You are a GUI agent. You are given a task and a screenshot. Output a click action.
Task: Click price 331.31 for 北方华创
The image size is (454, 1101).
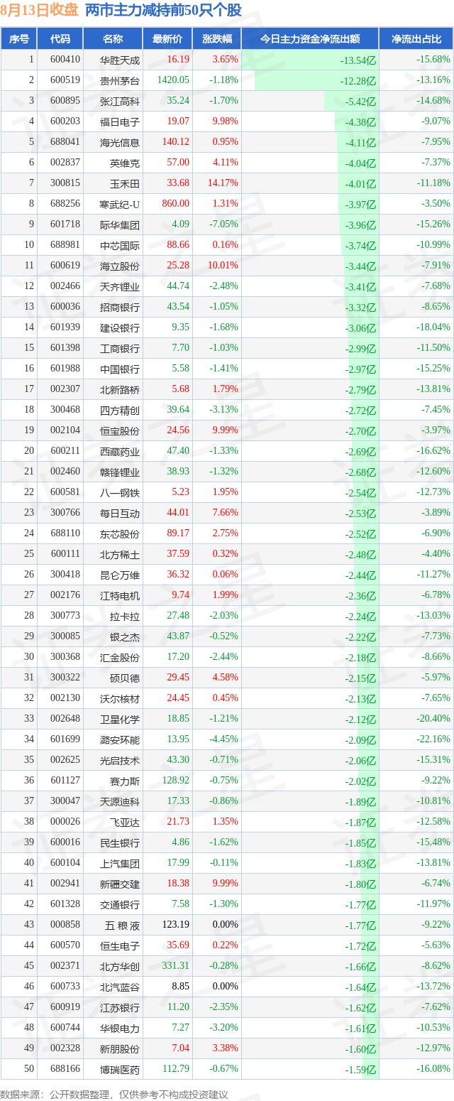176,966
